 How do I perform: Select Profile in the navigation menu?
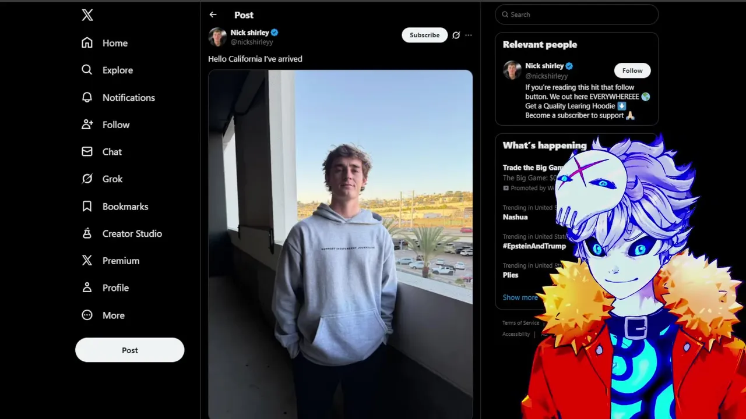point(105,287)
